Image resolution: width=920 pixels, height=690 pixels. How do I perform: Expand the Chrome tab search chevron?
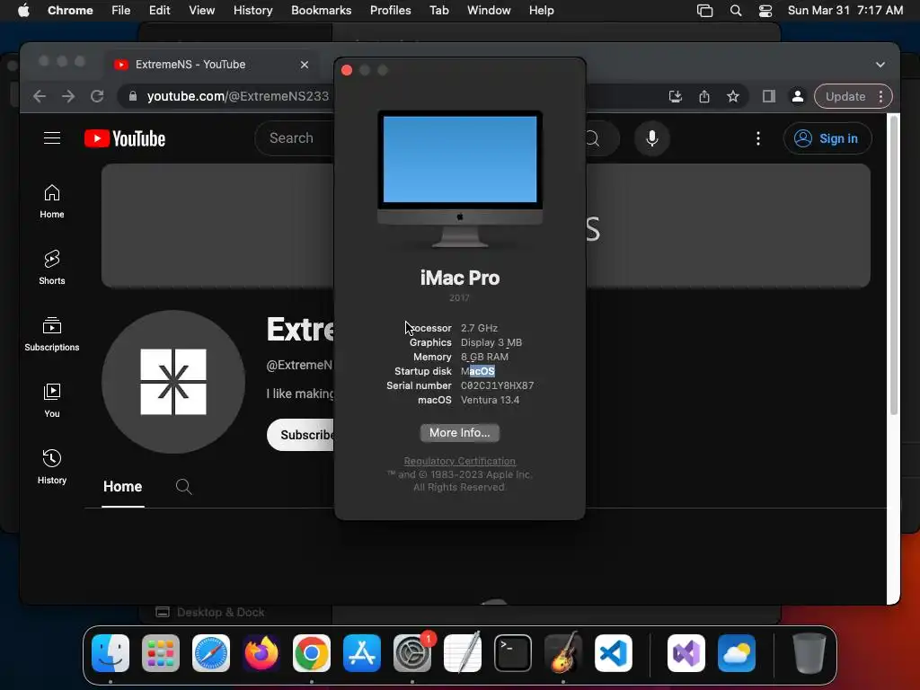880,65
